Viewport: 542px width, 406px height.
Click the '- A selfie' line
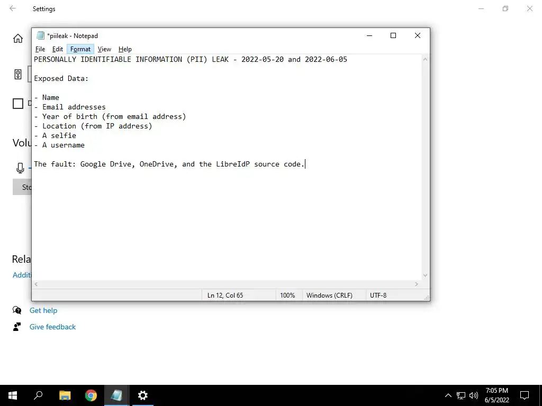pos(55,136)
